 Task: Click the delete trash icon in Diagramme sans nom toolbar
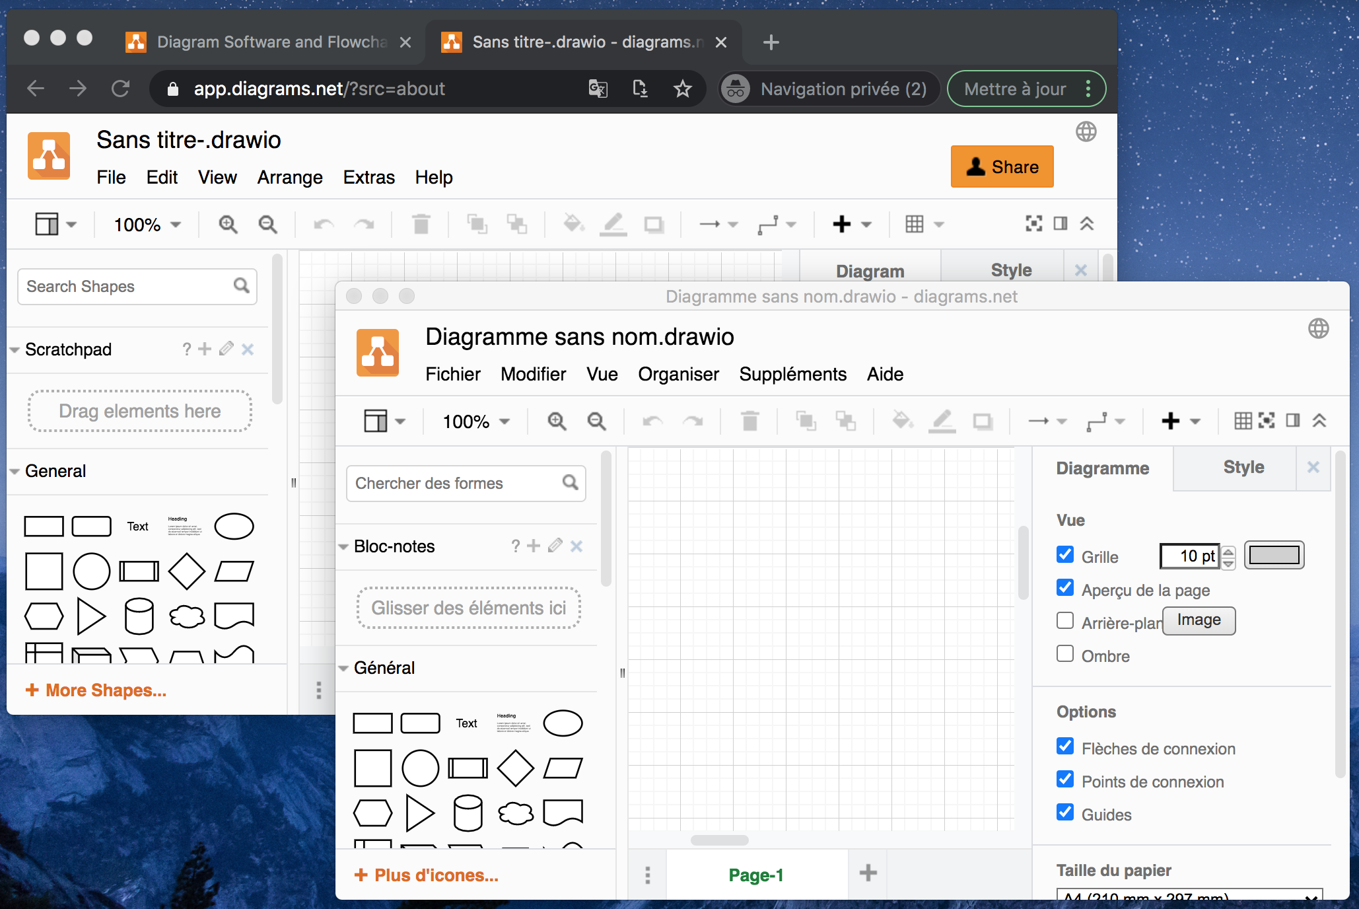[x=749, y=421]
